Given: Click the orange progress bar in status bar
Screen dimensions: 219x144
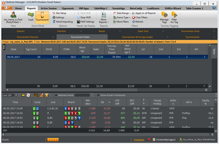Looking at the screenshot, I should pos(53,140).
